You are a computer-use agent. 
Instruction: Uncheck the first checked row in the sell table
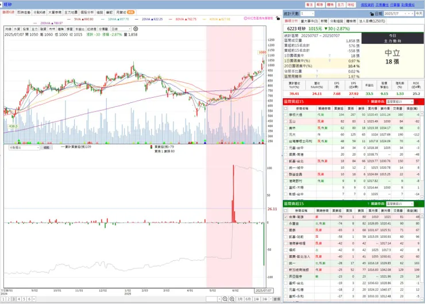pyautogui.click(x=285, y=217)
